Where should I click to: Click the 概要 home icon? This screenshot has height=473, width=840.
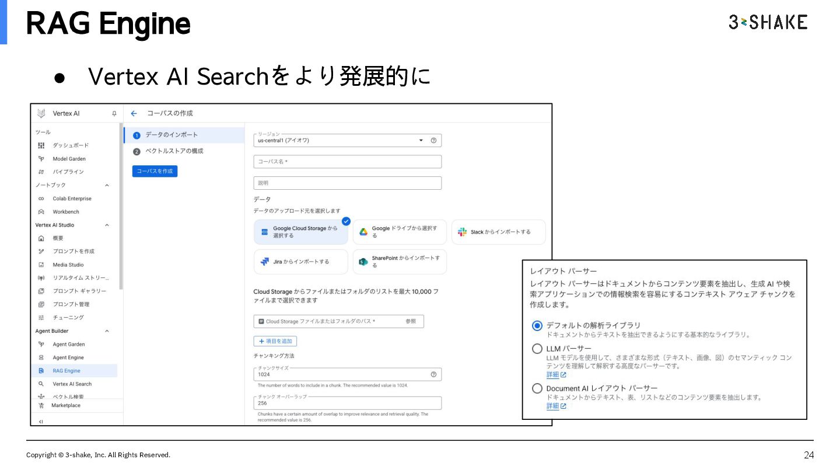click(41, 238)
